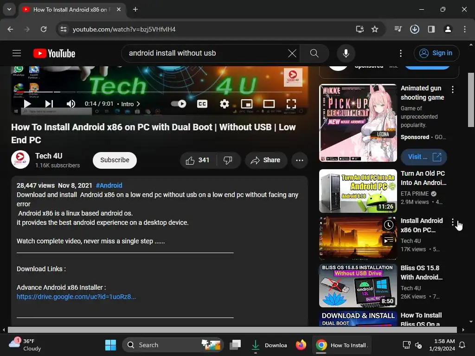Like the video with 341 likes
This screenshot has height=356, width=475.
pyautogui.click(x=198, y=160)
